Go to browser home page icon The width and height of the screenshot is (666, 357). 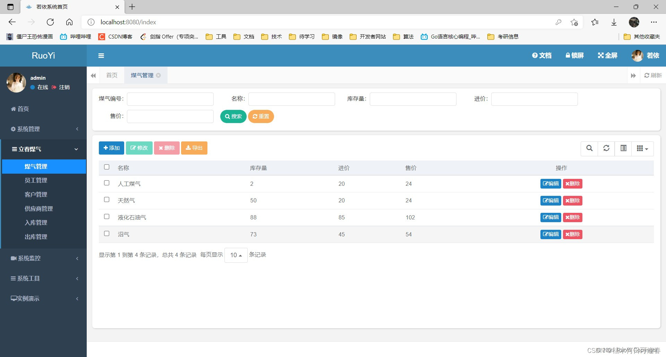click(69, 22)
